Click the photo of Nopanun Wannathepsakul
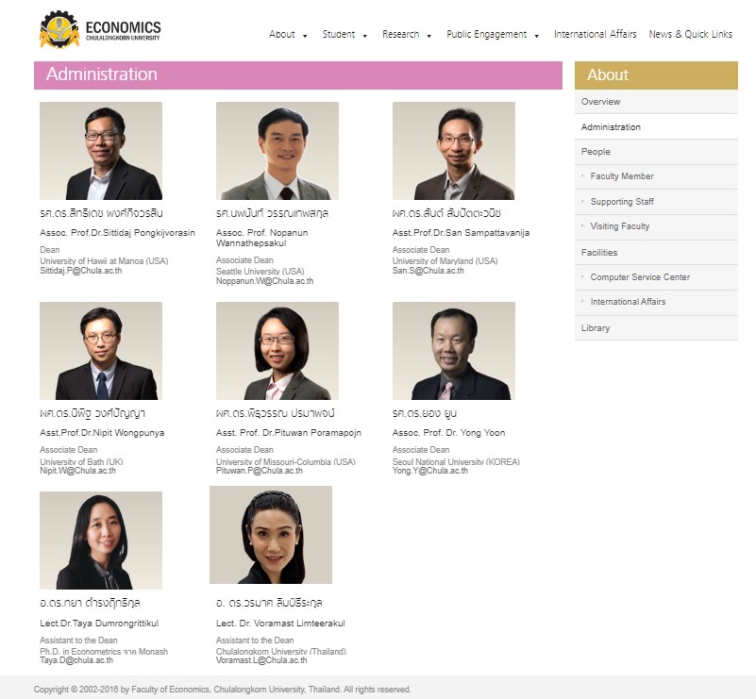This screenshot has width=756, height=699. [277, 151]
